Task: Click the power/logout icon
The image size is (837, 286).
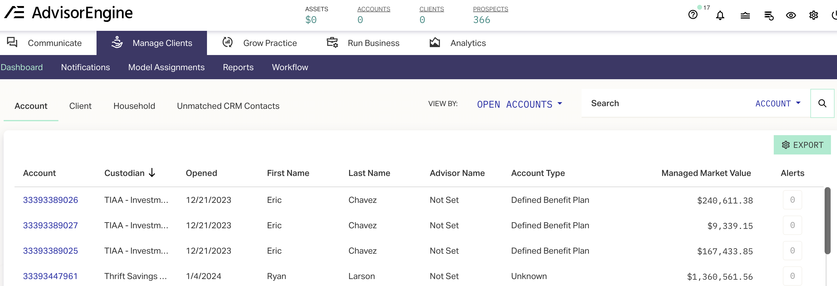Action: tap(833, 15)
